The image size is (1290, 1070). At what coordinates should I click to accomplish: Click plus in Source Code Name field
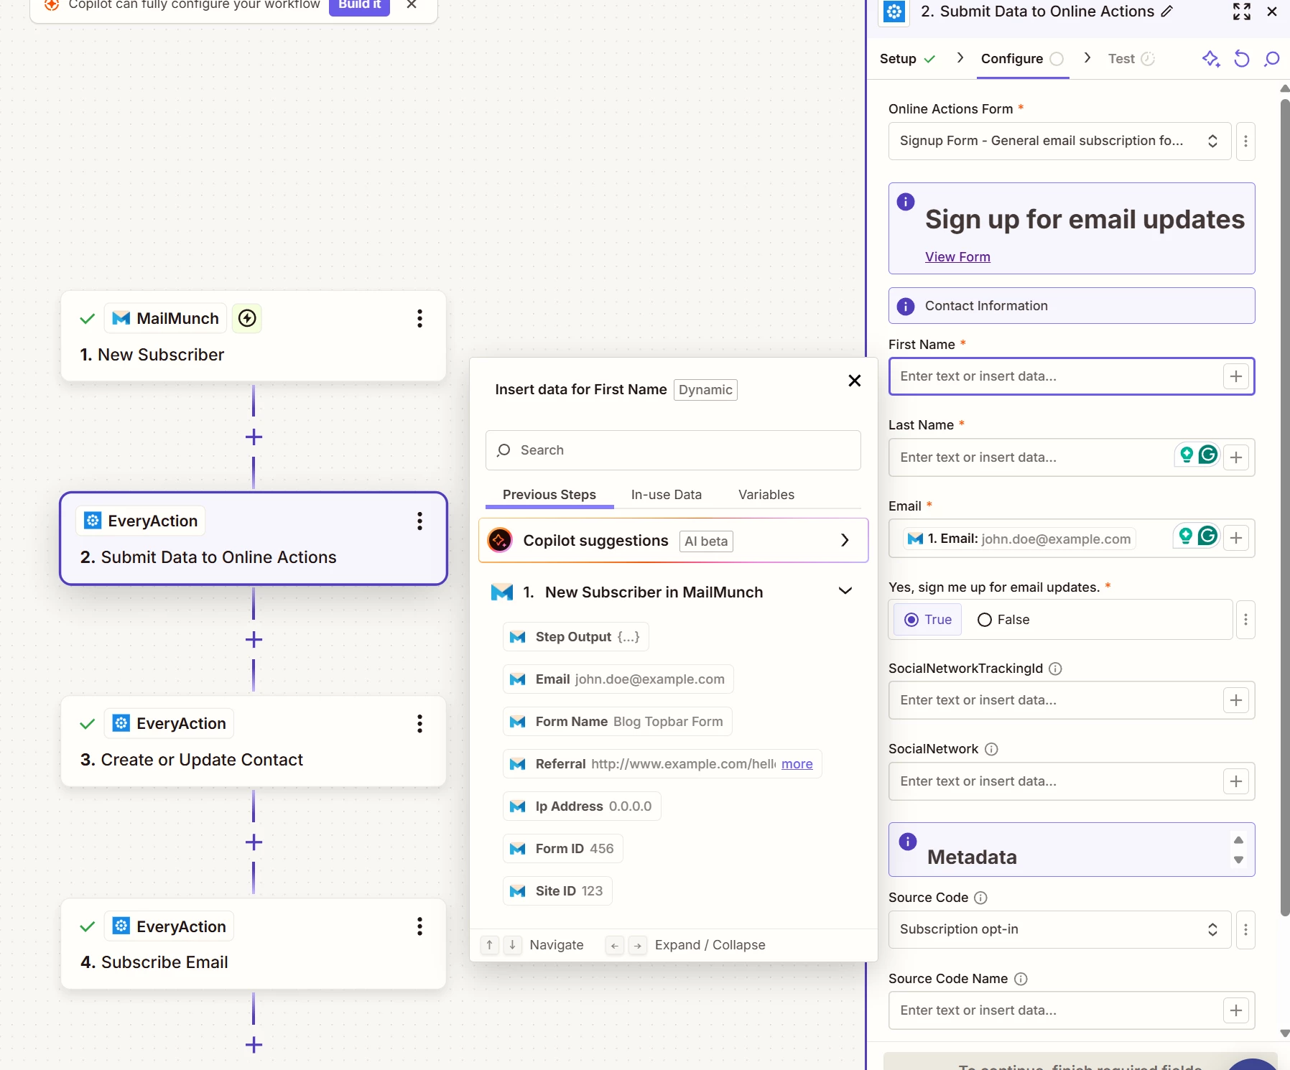1236,1010
